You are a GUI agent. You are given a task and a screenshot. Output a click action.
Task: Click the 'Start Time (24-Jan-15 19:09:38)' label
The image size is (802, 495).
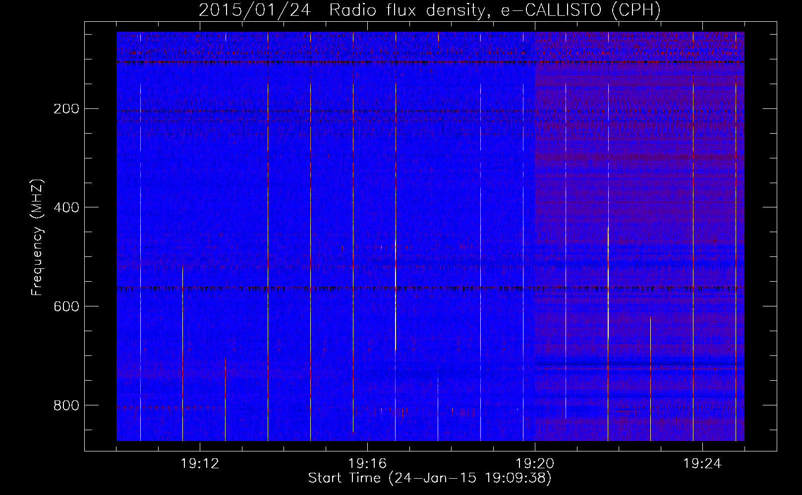[430, 478]
